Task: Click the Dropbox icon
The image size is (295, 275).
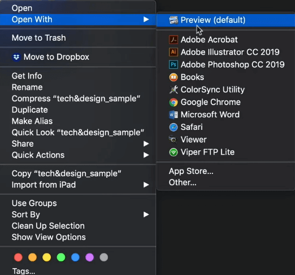Action: [16, 57]
